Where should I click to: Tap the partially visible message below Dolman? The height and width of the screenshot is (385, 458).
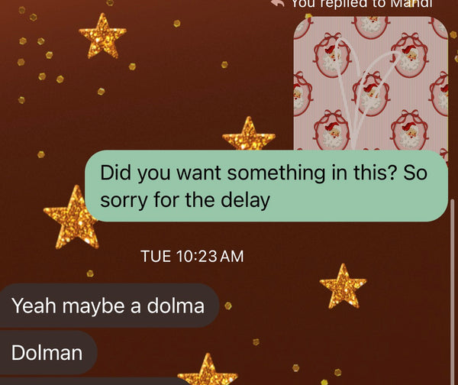93,381
